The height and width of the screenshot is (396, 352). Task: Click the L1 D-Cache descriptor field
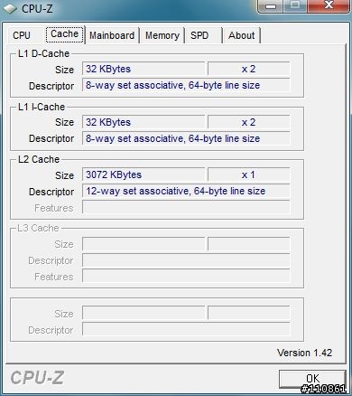point(186,85)
